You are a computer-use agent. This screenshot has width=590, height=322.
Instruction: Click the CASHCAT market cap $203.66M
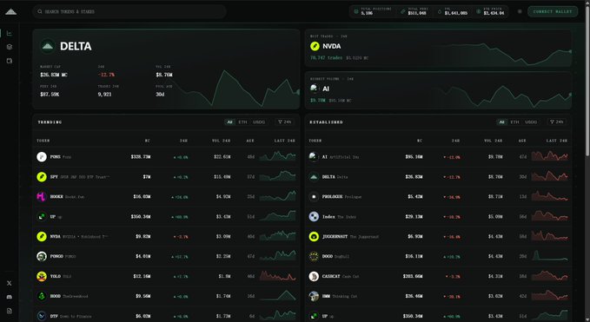(413, 276)
